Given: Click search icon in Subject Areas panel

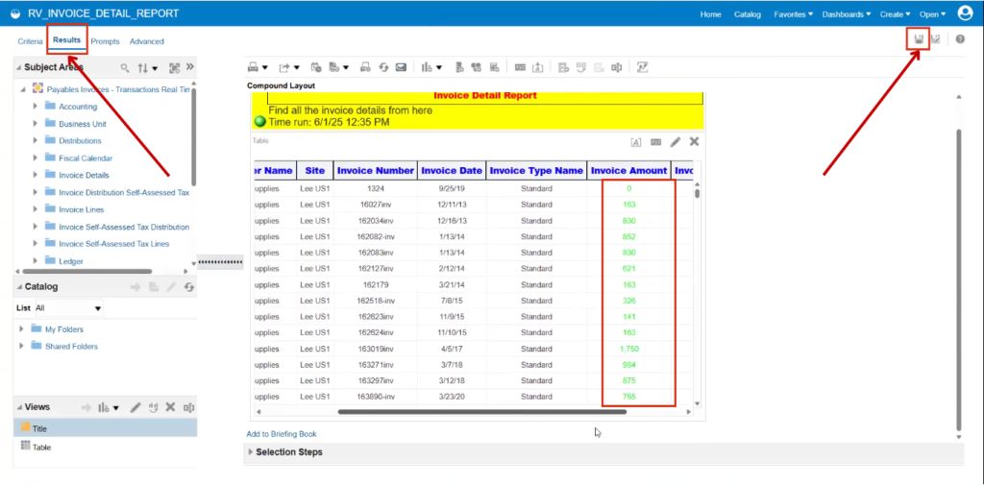Looking at the screenshot, I should point(125,68).
